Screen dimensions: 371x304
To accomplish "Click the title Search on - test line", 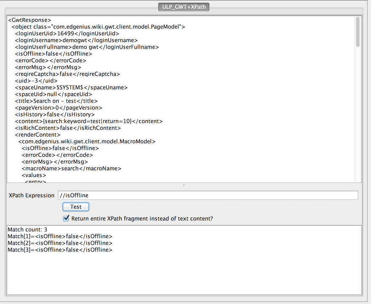I will coord(56,101).
